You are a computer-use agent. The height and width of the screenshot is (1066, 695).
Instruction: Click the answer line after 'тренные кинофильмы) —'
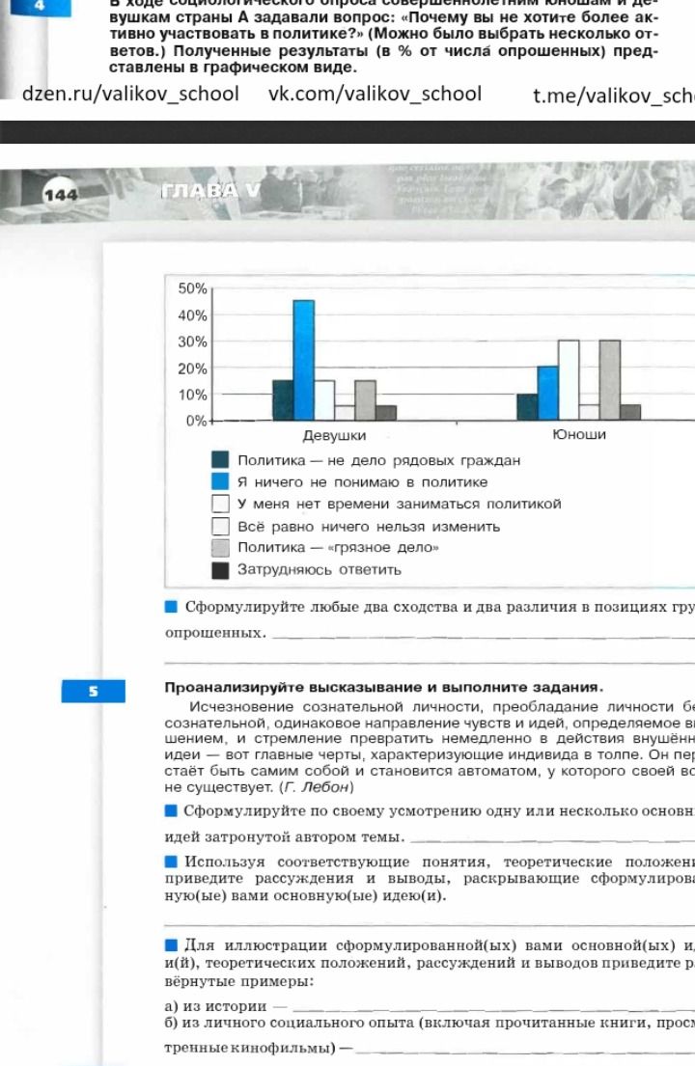526,1052
